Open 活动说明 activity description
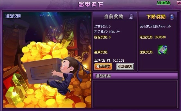This screenshot has width=181, height=111. click(13, 16)
